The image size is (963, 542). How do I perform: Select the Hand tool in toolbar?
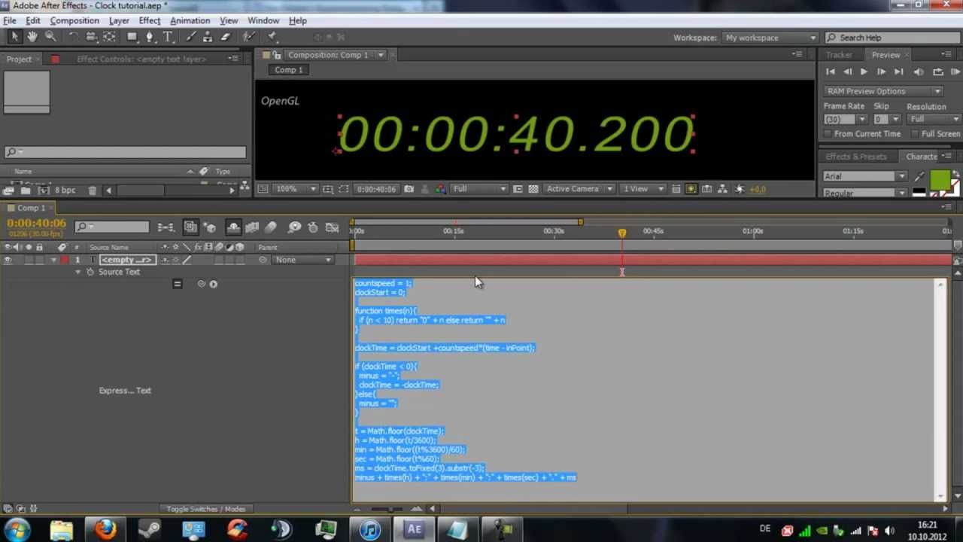point(32,37)
